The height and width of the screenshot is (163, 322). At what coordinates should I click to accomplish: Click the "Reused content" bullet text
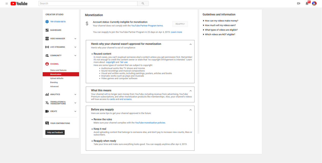pyautogui.click(x=103, y=54)
